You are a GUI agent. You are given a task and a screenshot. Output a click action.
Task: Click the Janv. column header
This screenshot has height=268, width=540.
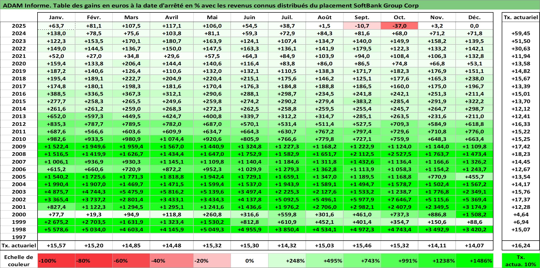[x=56, y=17]
